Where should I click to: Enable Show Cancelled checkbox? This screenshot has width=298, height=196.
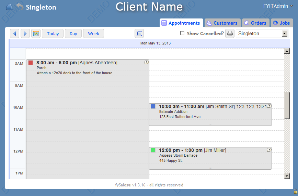pyautogui.click(x=182, y=33)
